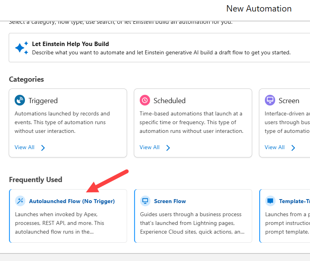
Task: Click the Scheduled clock icon
Action: click(x=145, y=100)
